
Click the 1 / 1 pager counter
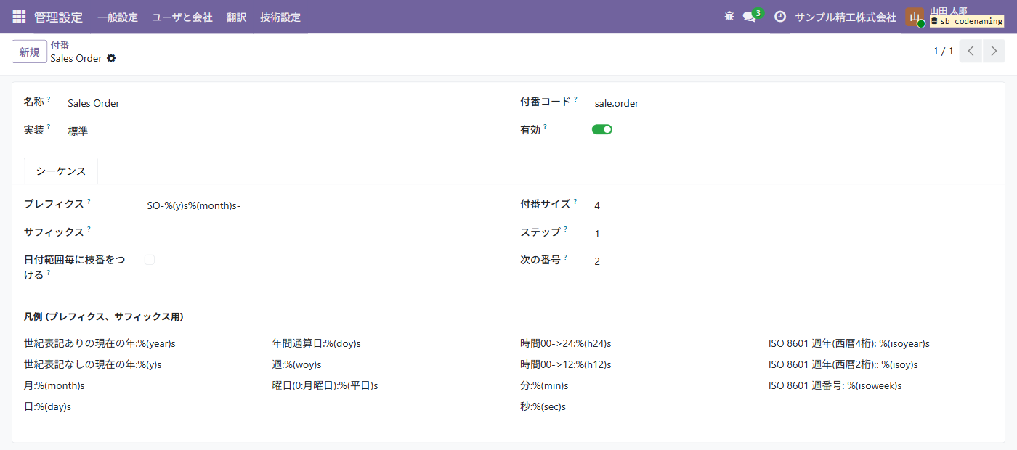click(943, 51)
